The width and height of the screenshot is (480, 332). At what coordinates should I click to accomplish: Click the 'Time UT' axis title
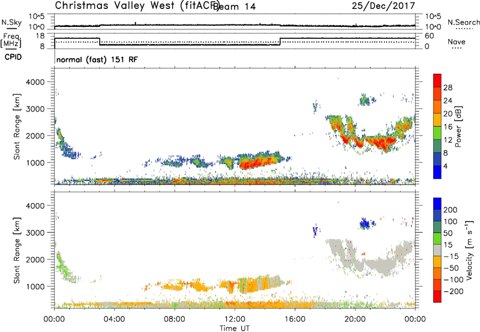click(235, 328)
